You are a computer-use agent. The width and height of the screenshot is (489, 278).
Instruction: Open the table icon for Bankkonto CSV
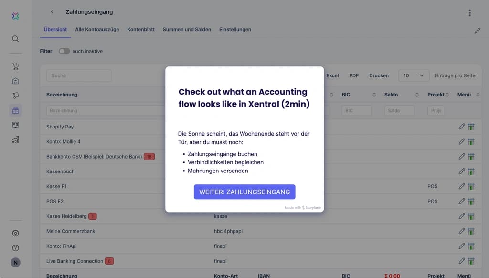point(471,157)
